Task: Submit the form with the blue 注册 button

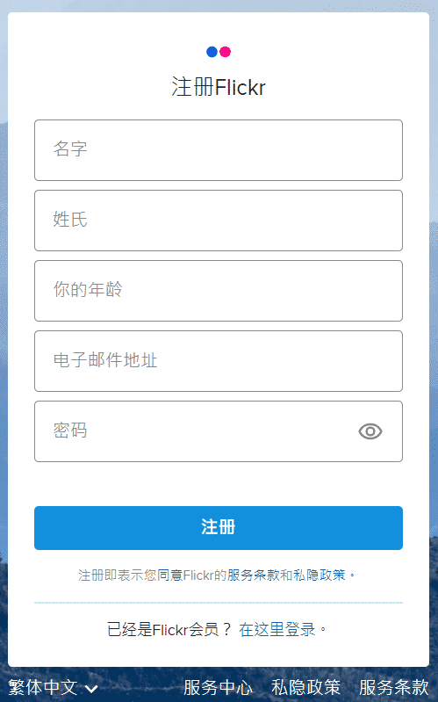Action: pyautogui.click(x=219, y=528)
